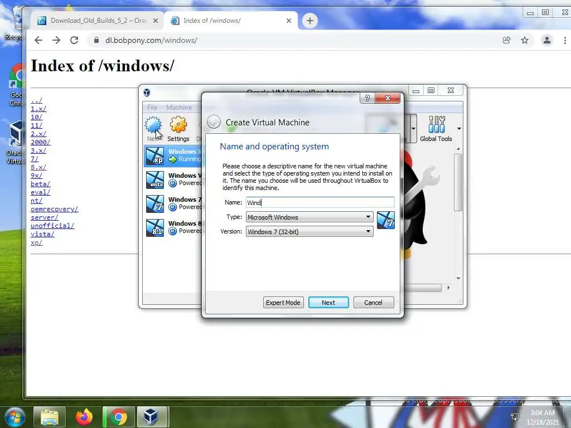Image resolution: width=571 pixels, height=428 pixels.
Task: Click the VirtualBox Manager vertical scrollbar
Action: pyautogui.click(x=458, y=182)
